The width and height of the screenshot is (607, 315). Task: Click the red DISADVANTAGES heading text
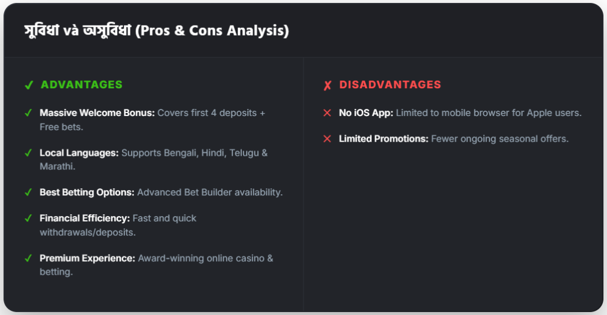click(390, 85)
